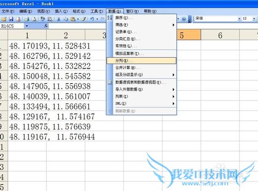This screenshot has width=258, height=191.
Task: Choose 记录单 from the Data menu
Action: (x=141, y=32)
